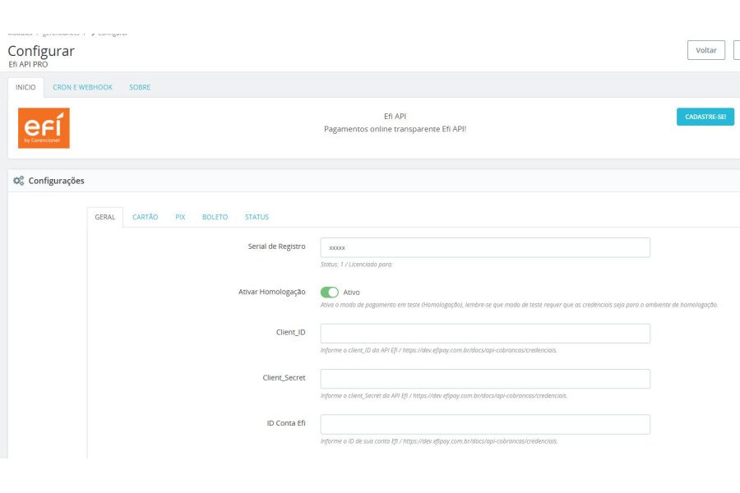
Task: Click the Configurar page heading
Action: [41, 51]
